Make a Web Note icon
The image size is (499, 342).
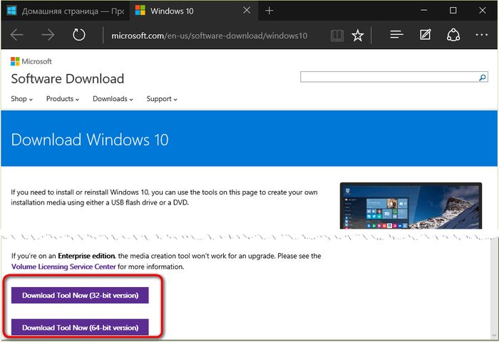point(426,35)
